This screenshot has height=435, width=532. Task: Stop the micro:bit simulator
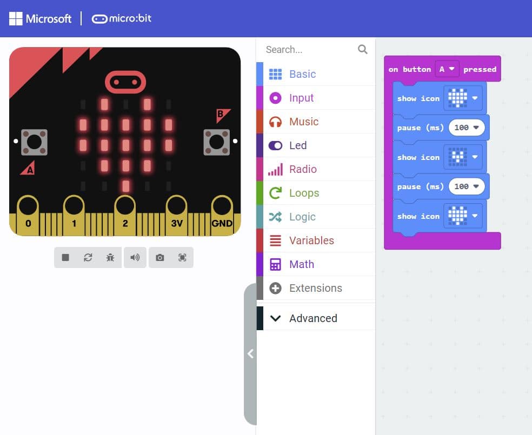tap(65, 257)
